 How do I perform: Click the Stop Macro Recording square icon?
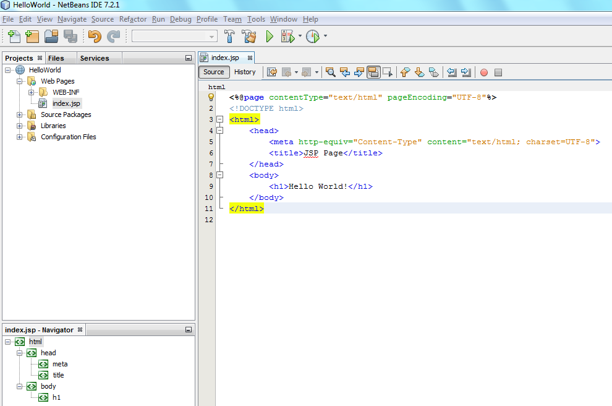[498, 72]
